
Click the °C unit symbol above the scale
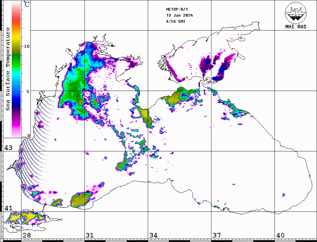pos(27,4)
